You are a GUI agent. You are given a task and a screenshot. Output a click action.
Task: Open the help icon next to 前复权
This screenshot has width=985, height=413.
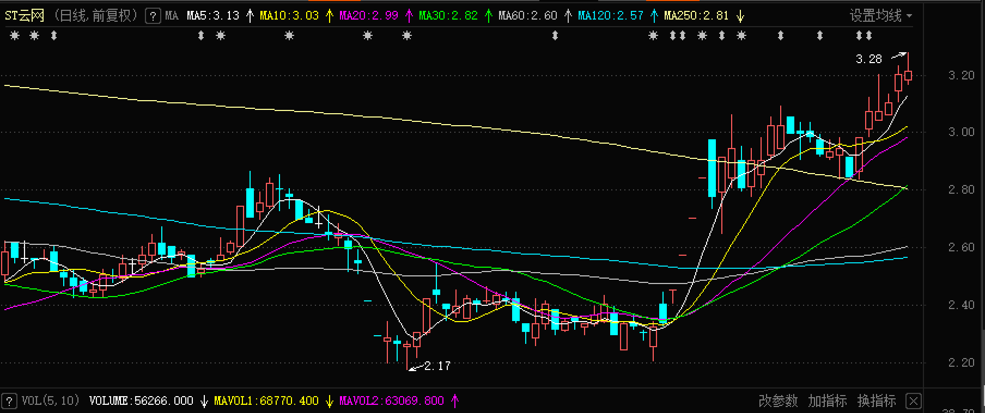(x=153, y=16)
